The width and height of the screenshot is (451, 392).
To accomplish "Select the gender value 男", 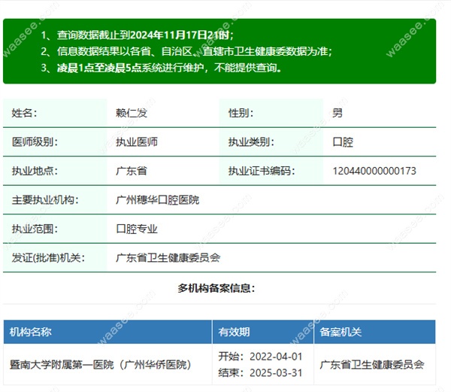I will [337, 113].
